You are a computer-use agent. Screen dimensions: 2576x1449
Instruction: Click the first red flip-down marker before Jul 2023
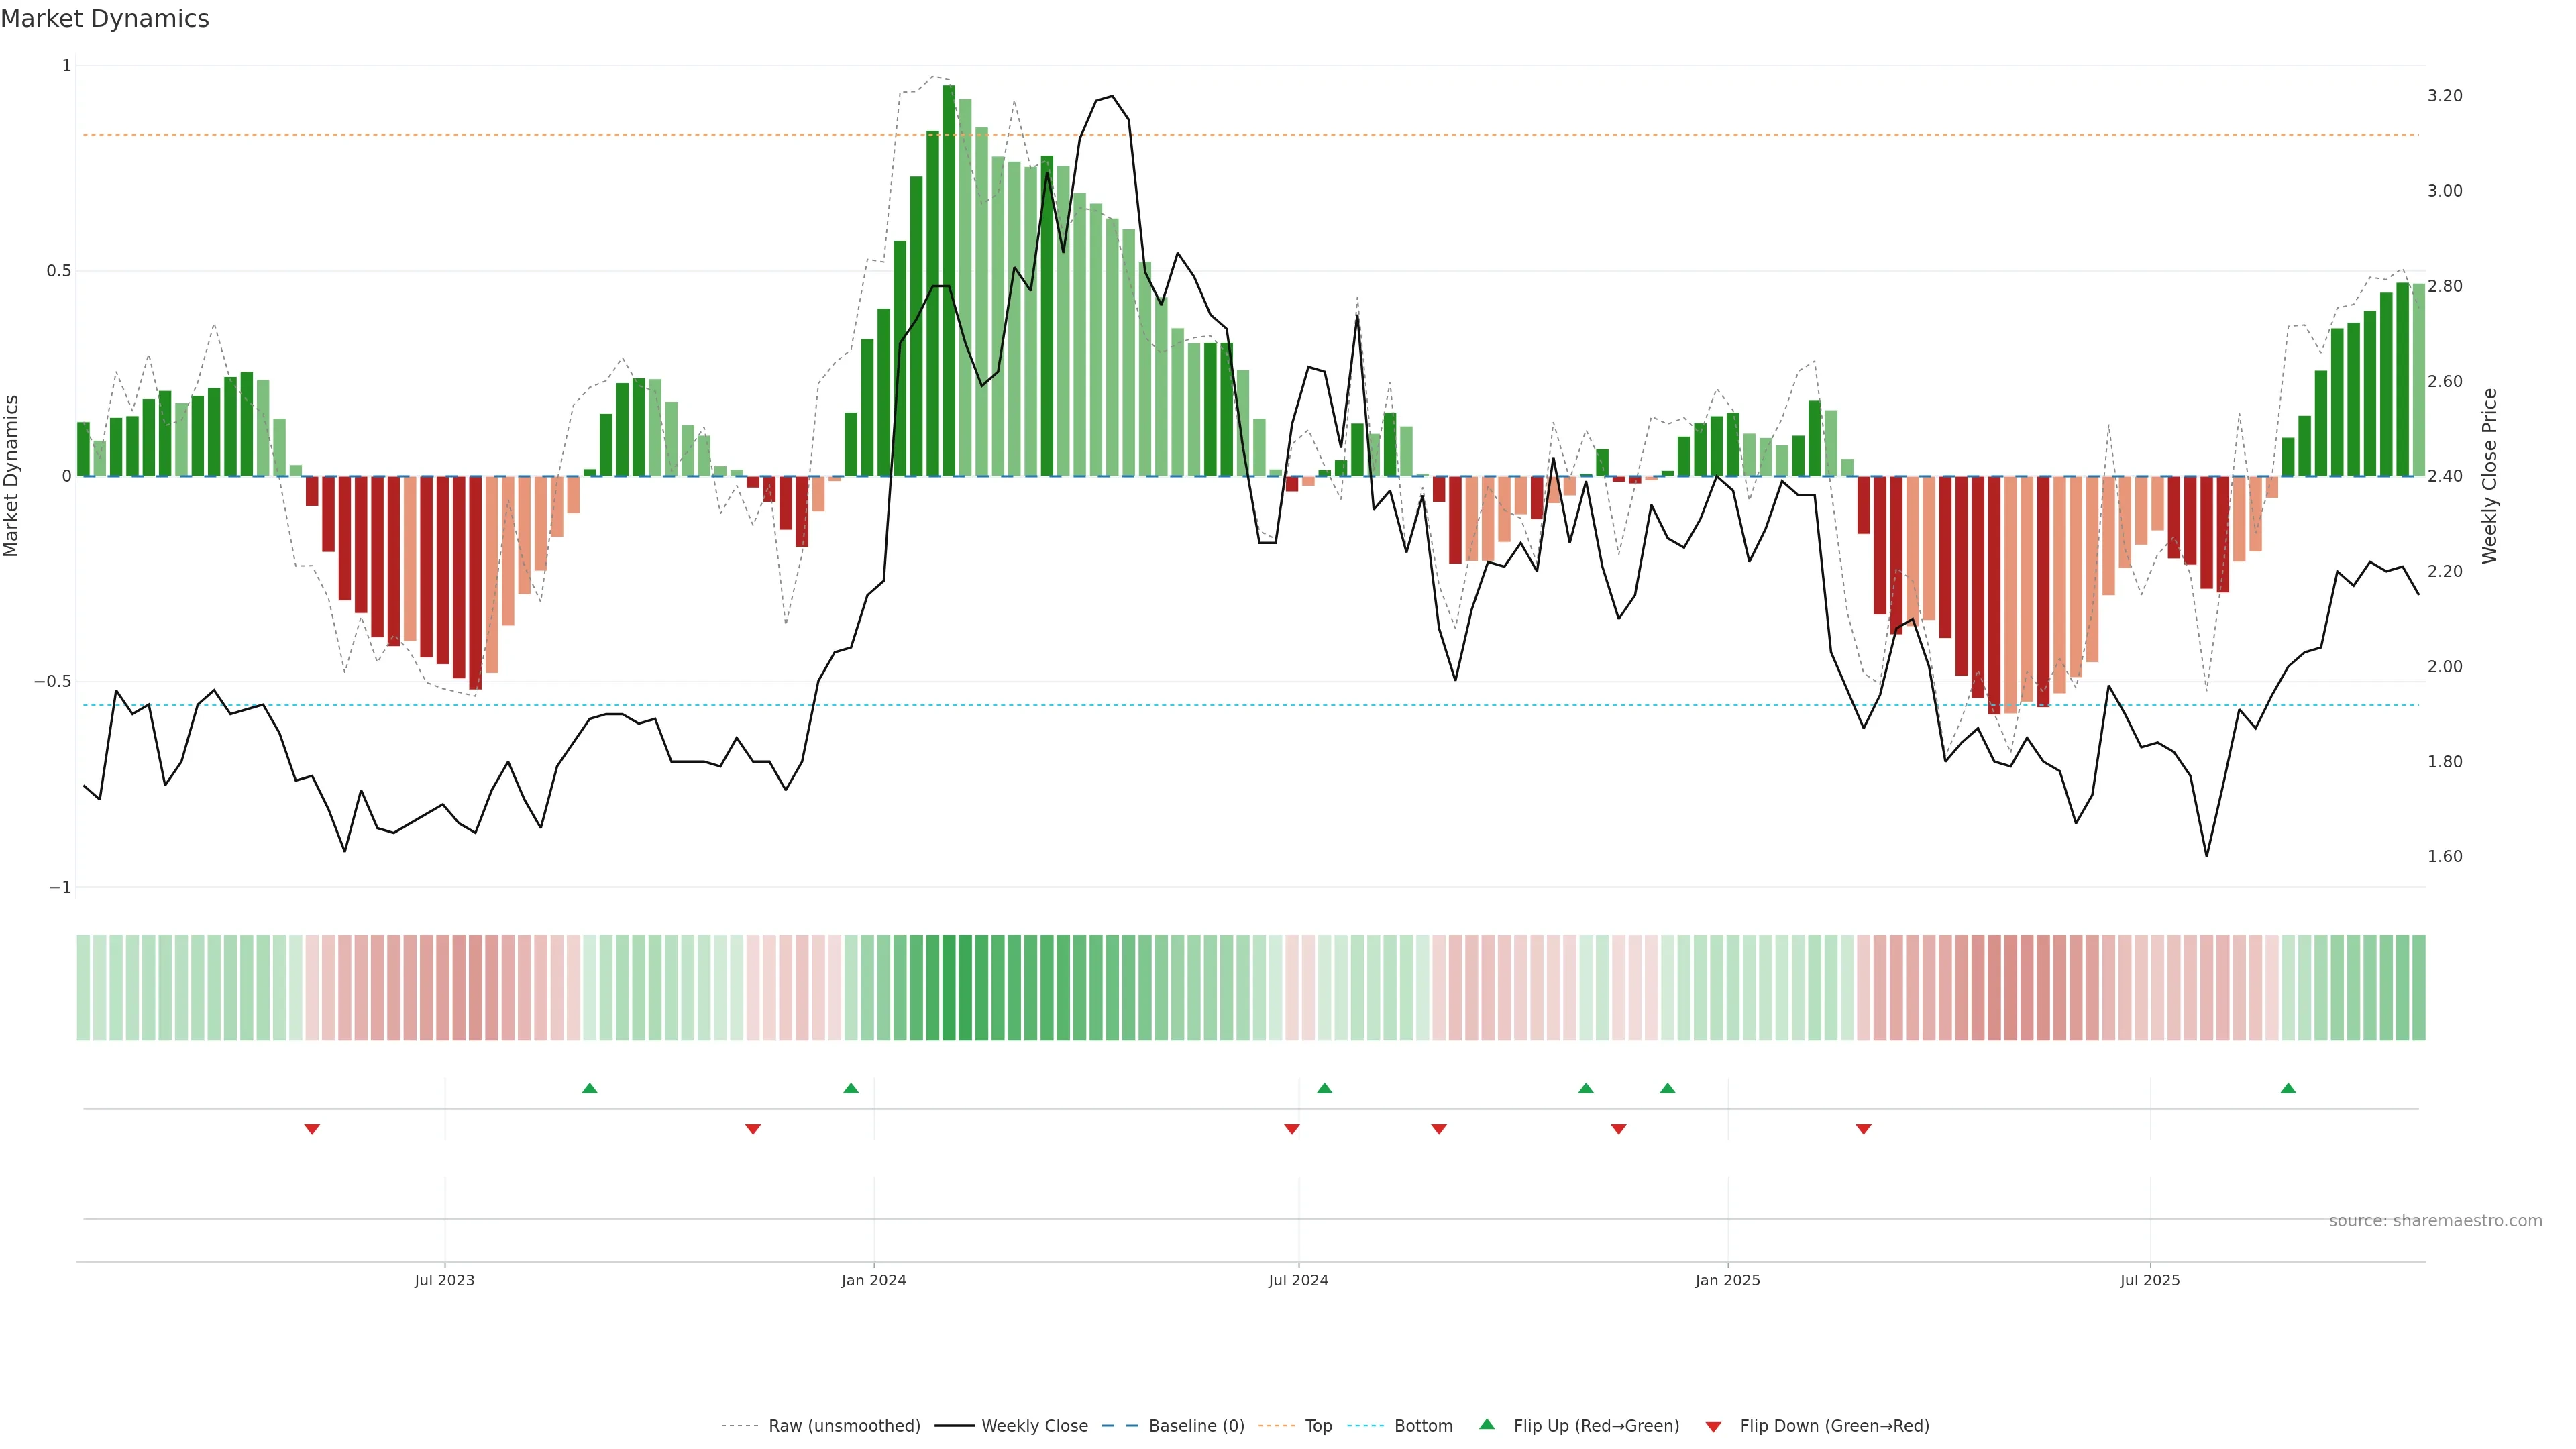click(x=312, y=1129)
